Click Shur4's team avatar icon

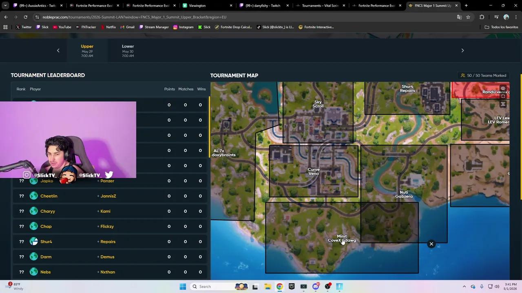[x=33, y=242]
